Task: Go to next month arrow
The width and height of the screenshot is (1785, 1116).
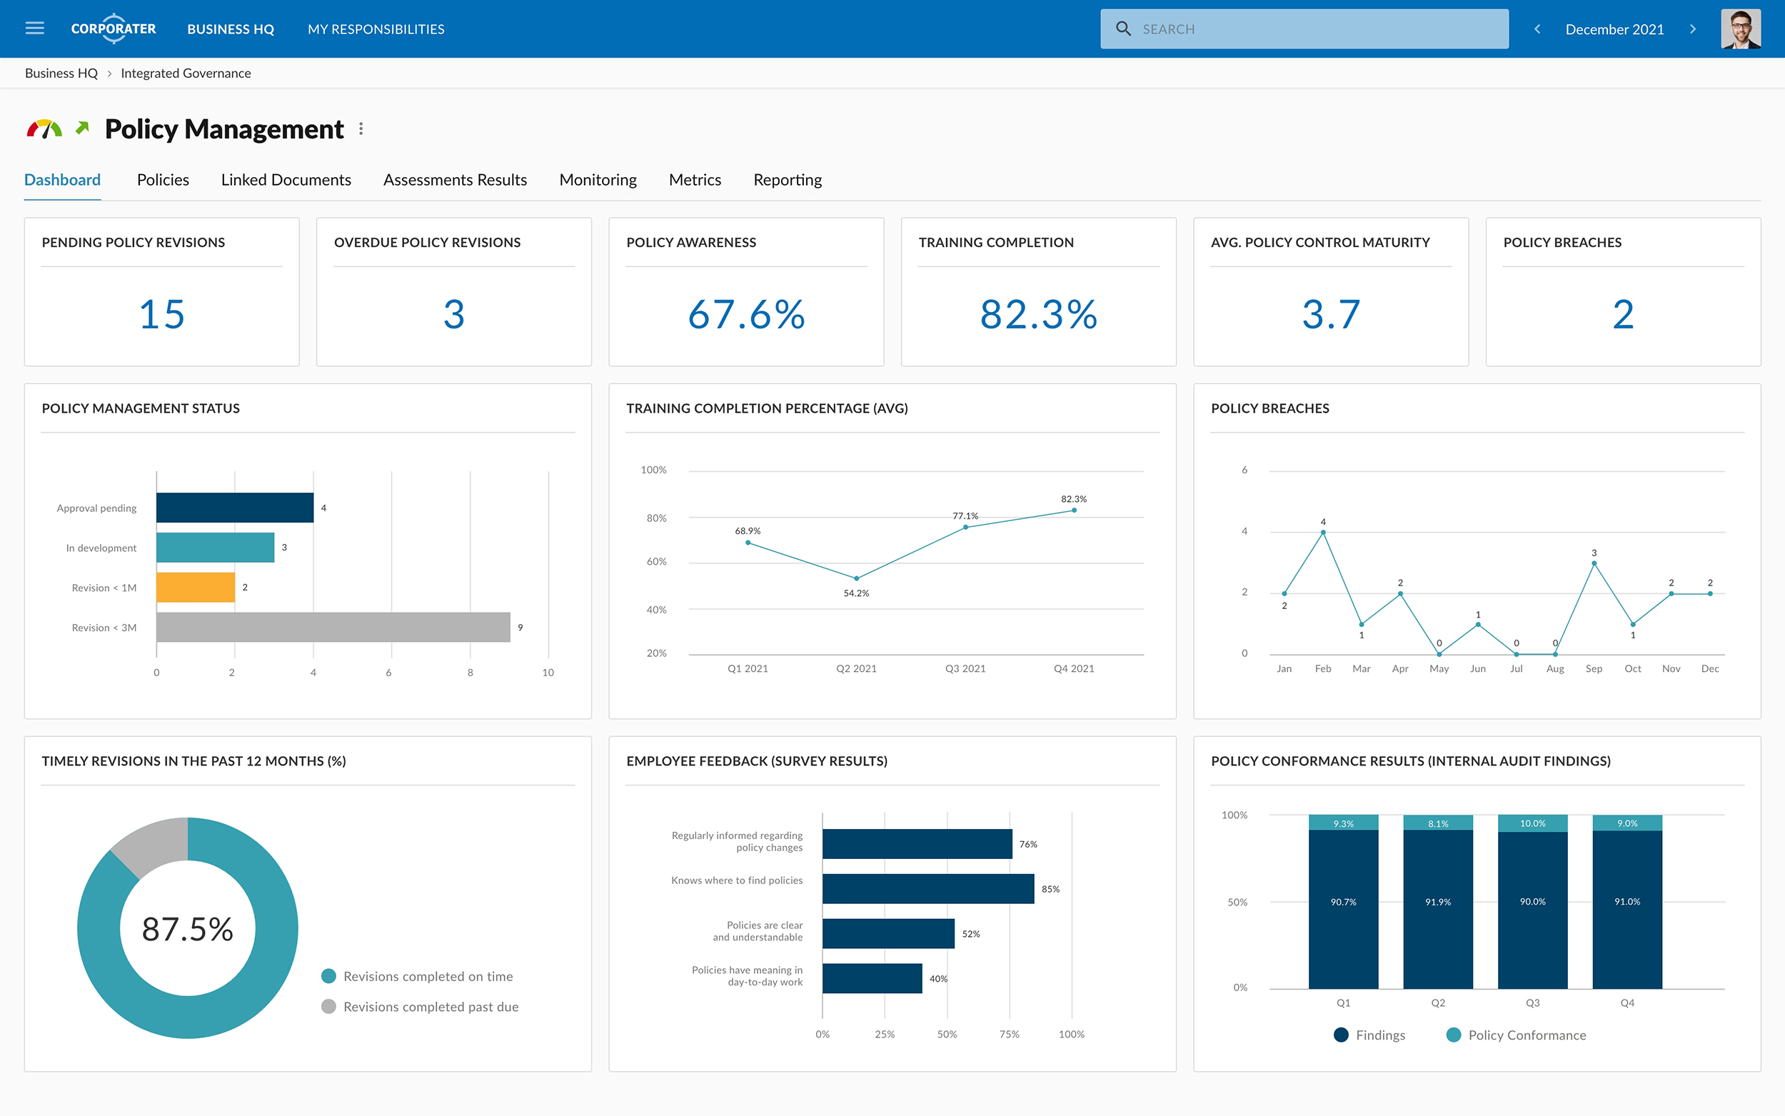Action: pos(1693,29)
